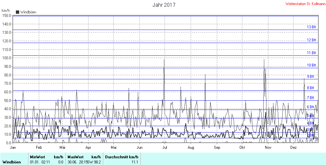Click the MaxWert column header
Image resolution: width=326 pixels, height=165 pixels.
pyautogui.click(x=76, y=157)
